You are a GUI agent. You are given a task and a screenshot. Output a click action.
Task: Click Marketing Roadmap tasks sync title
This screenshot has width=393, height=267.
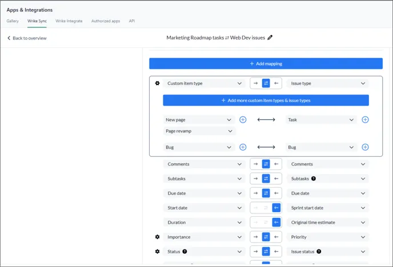tap(215, 38)
